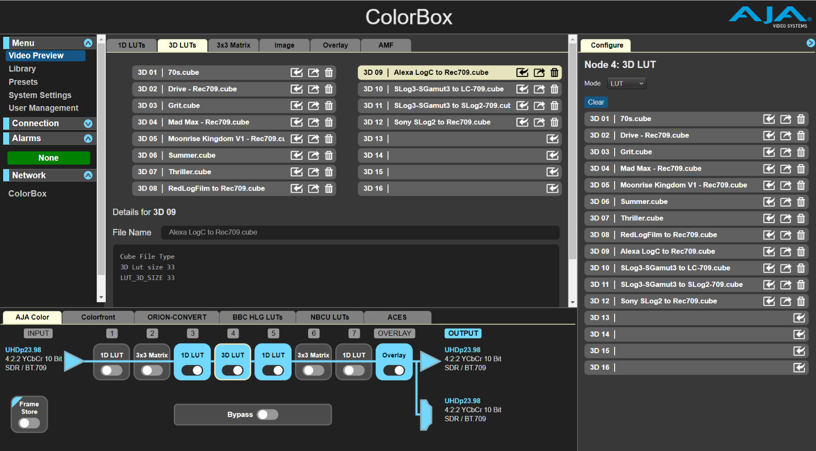Import a file into empty slot 3D 13 in library

(552, 139)
